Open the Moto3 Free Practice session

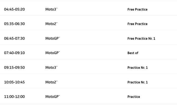pyautogui.click(x=137, y=9)
